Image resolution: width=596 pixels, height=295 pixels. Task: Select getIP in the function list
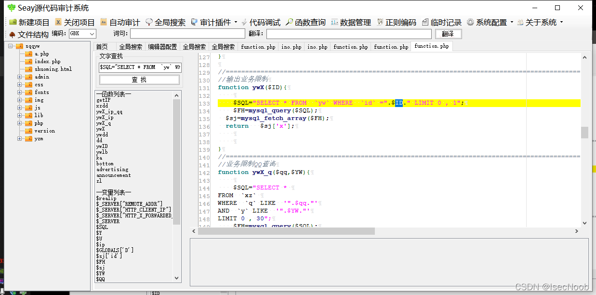[x=103, y=100]
